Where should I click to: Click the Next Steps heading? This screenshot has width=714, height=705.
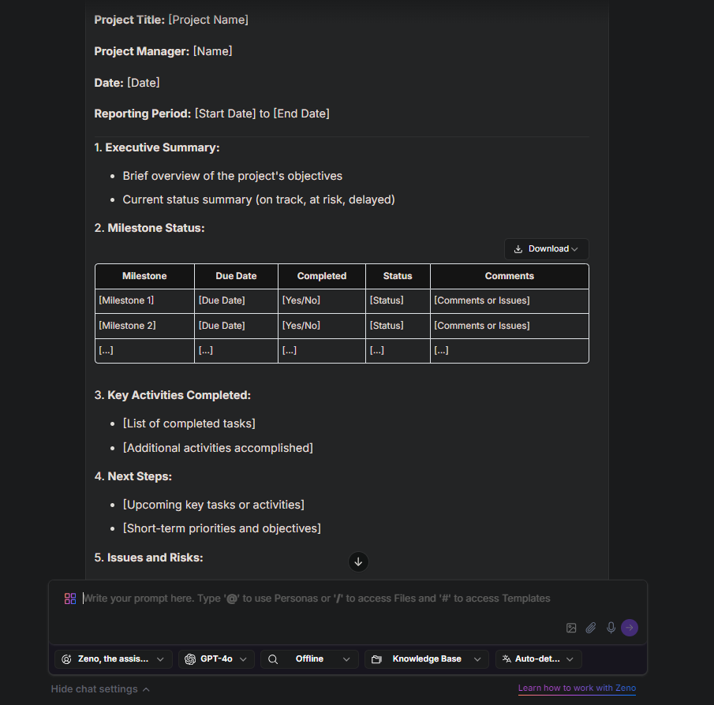133,476
